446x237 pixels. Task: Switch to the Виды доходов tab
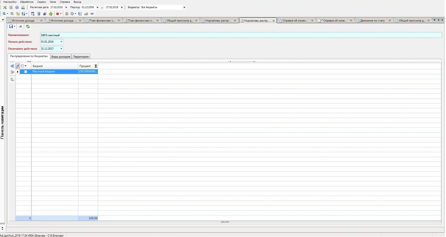pos(61,57)
